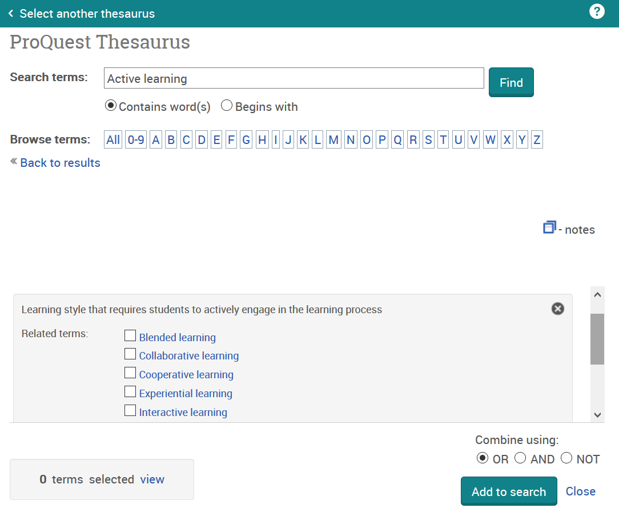This screenshot has height=516, width=619.
Task: Go back via Select another thesaurus chevron
Action: (11, 14)
